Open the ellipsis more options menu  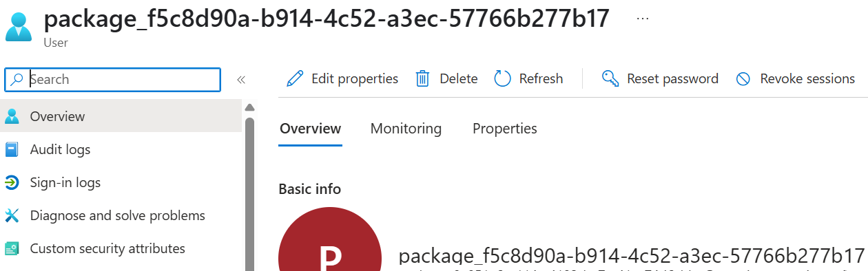tap(643, 19)
